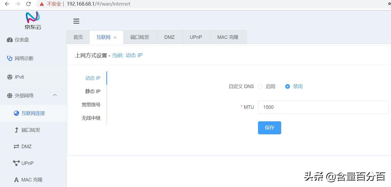Select the IPv6 sidebar icon
The height and width of the screenshot is (187, 391).
10,77
